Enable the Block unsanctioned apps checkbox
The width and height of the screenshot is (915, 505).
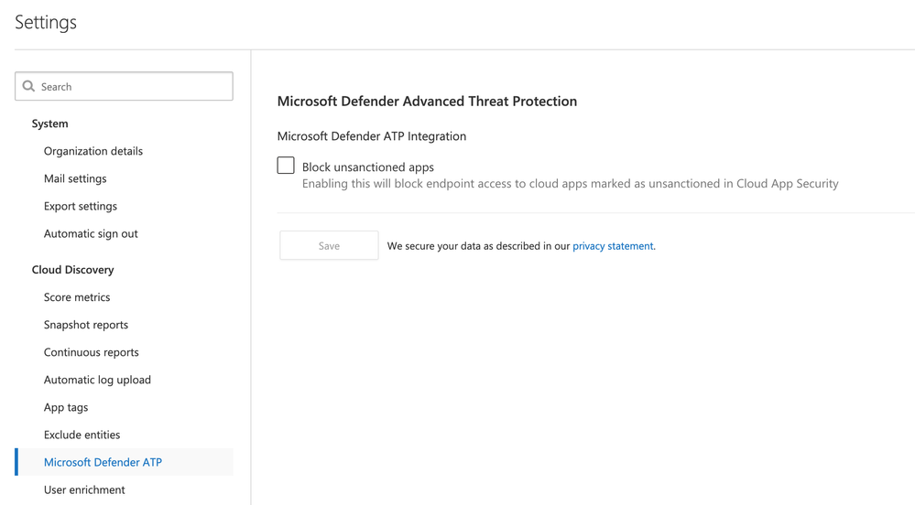pyautogui.click(x=286, y=166)
